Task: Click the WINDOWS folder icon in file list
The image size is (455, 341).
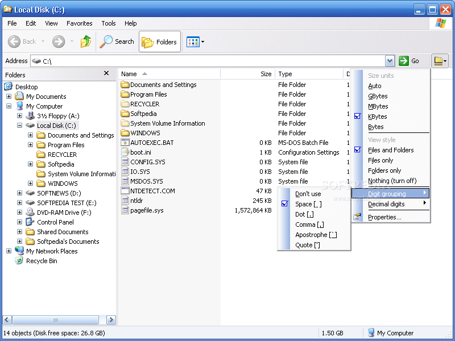Action: 125,133
